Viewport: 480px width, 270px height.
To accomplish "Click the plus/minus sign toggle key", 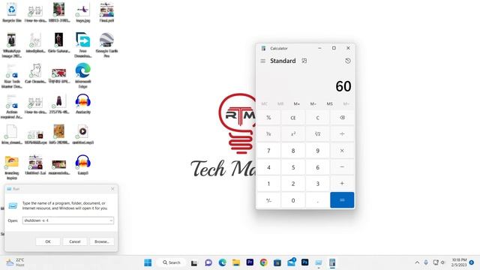I will 268,200.
